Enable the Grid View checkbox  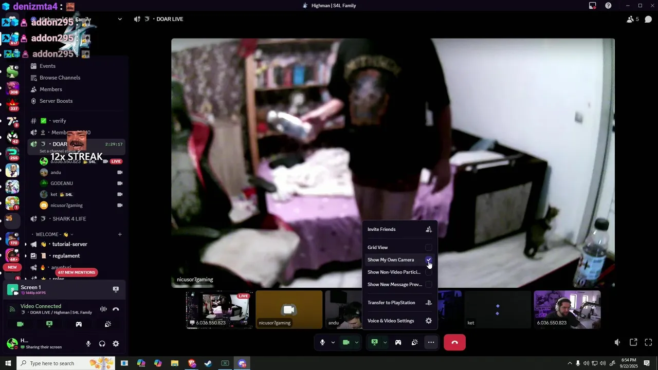coord(429,248)
